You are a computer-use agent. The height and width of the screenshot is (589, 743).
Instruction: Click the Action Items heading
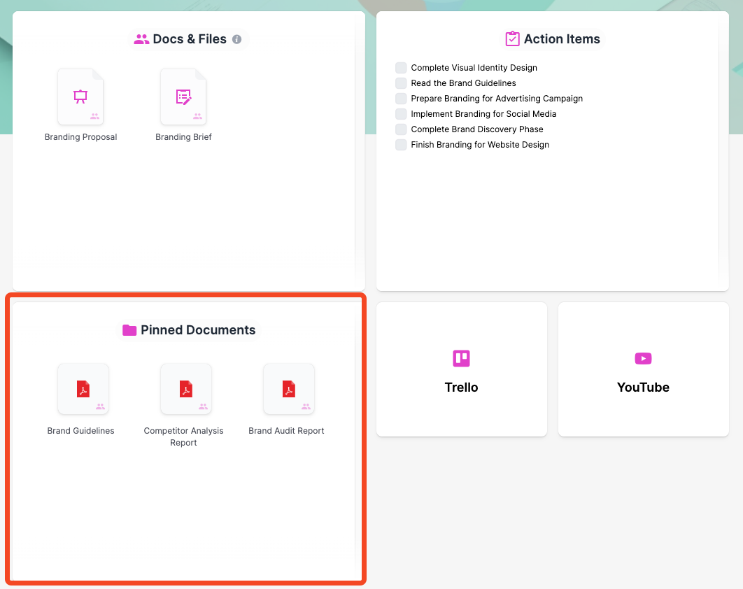pyautogui.click(x=562, y=39)
